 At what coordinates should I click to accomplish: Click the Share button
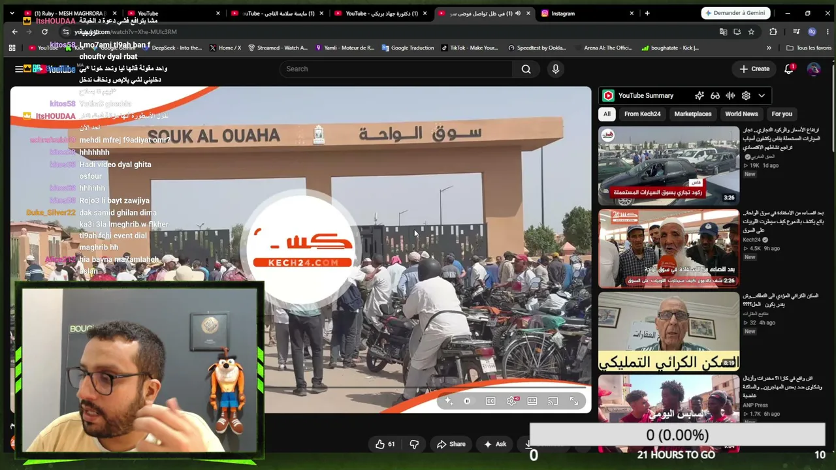[451, 444]
